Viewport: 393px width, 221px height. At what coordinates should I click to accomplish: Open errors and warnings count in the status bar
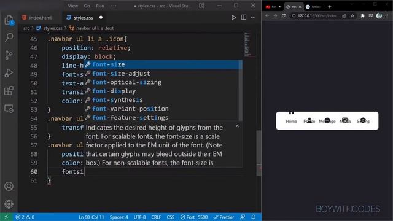point(25,217)
